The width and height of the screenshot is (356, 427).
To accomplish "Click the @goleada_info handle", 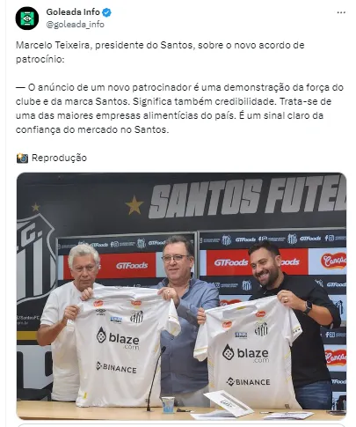I will point(75,25).
